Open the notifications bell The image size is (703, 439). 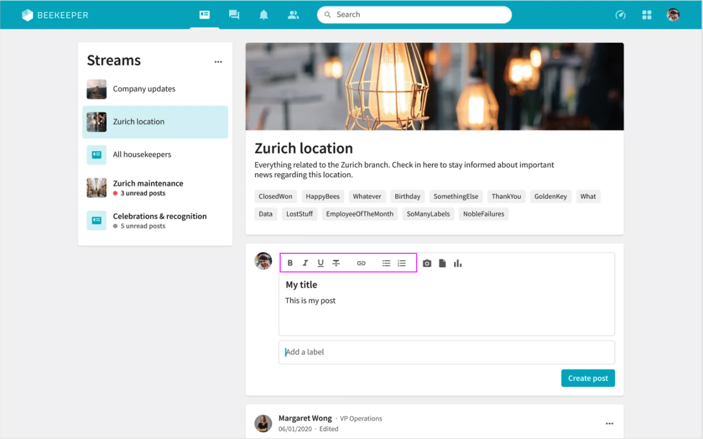[263, 15]
